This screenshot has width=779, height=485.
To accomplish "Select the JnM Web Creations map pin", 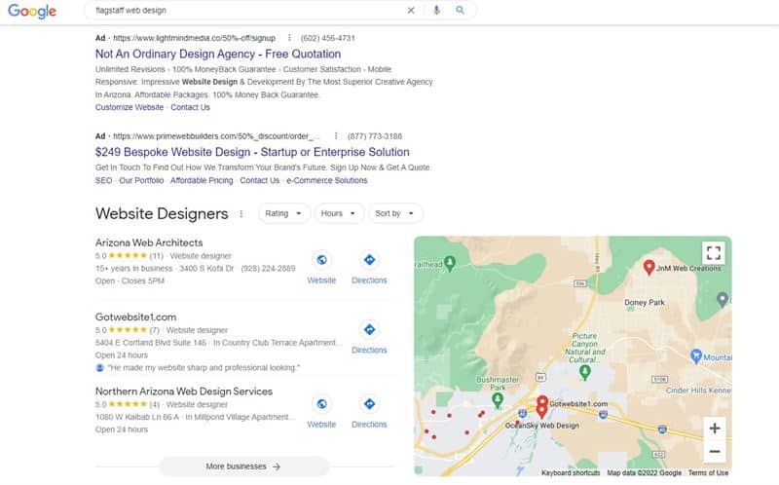I will [649, 268].
